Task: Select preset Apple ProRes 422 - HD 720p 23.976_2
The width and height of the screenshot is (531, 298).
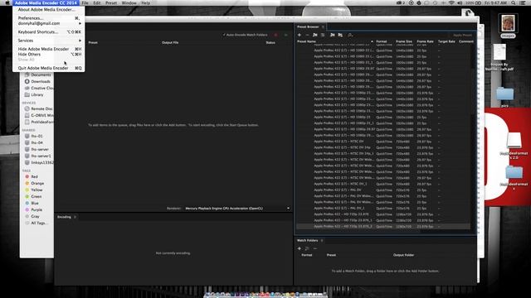Action: [383, 226]
